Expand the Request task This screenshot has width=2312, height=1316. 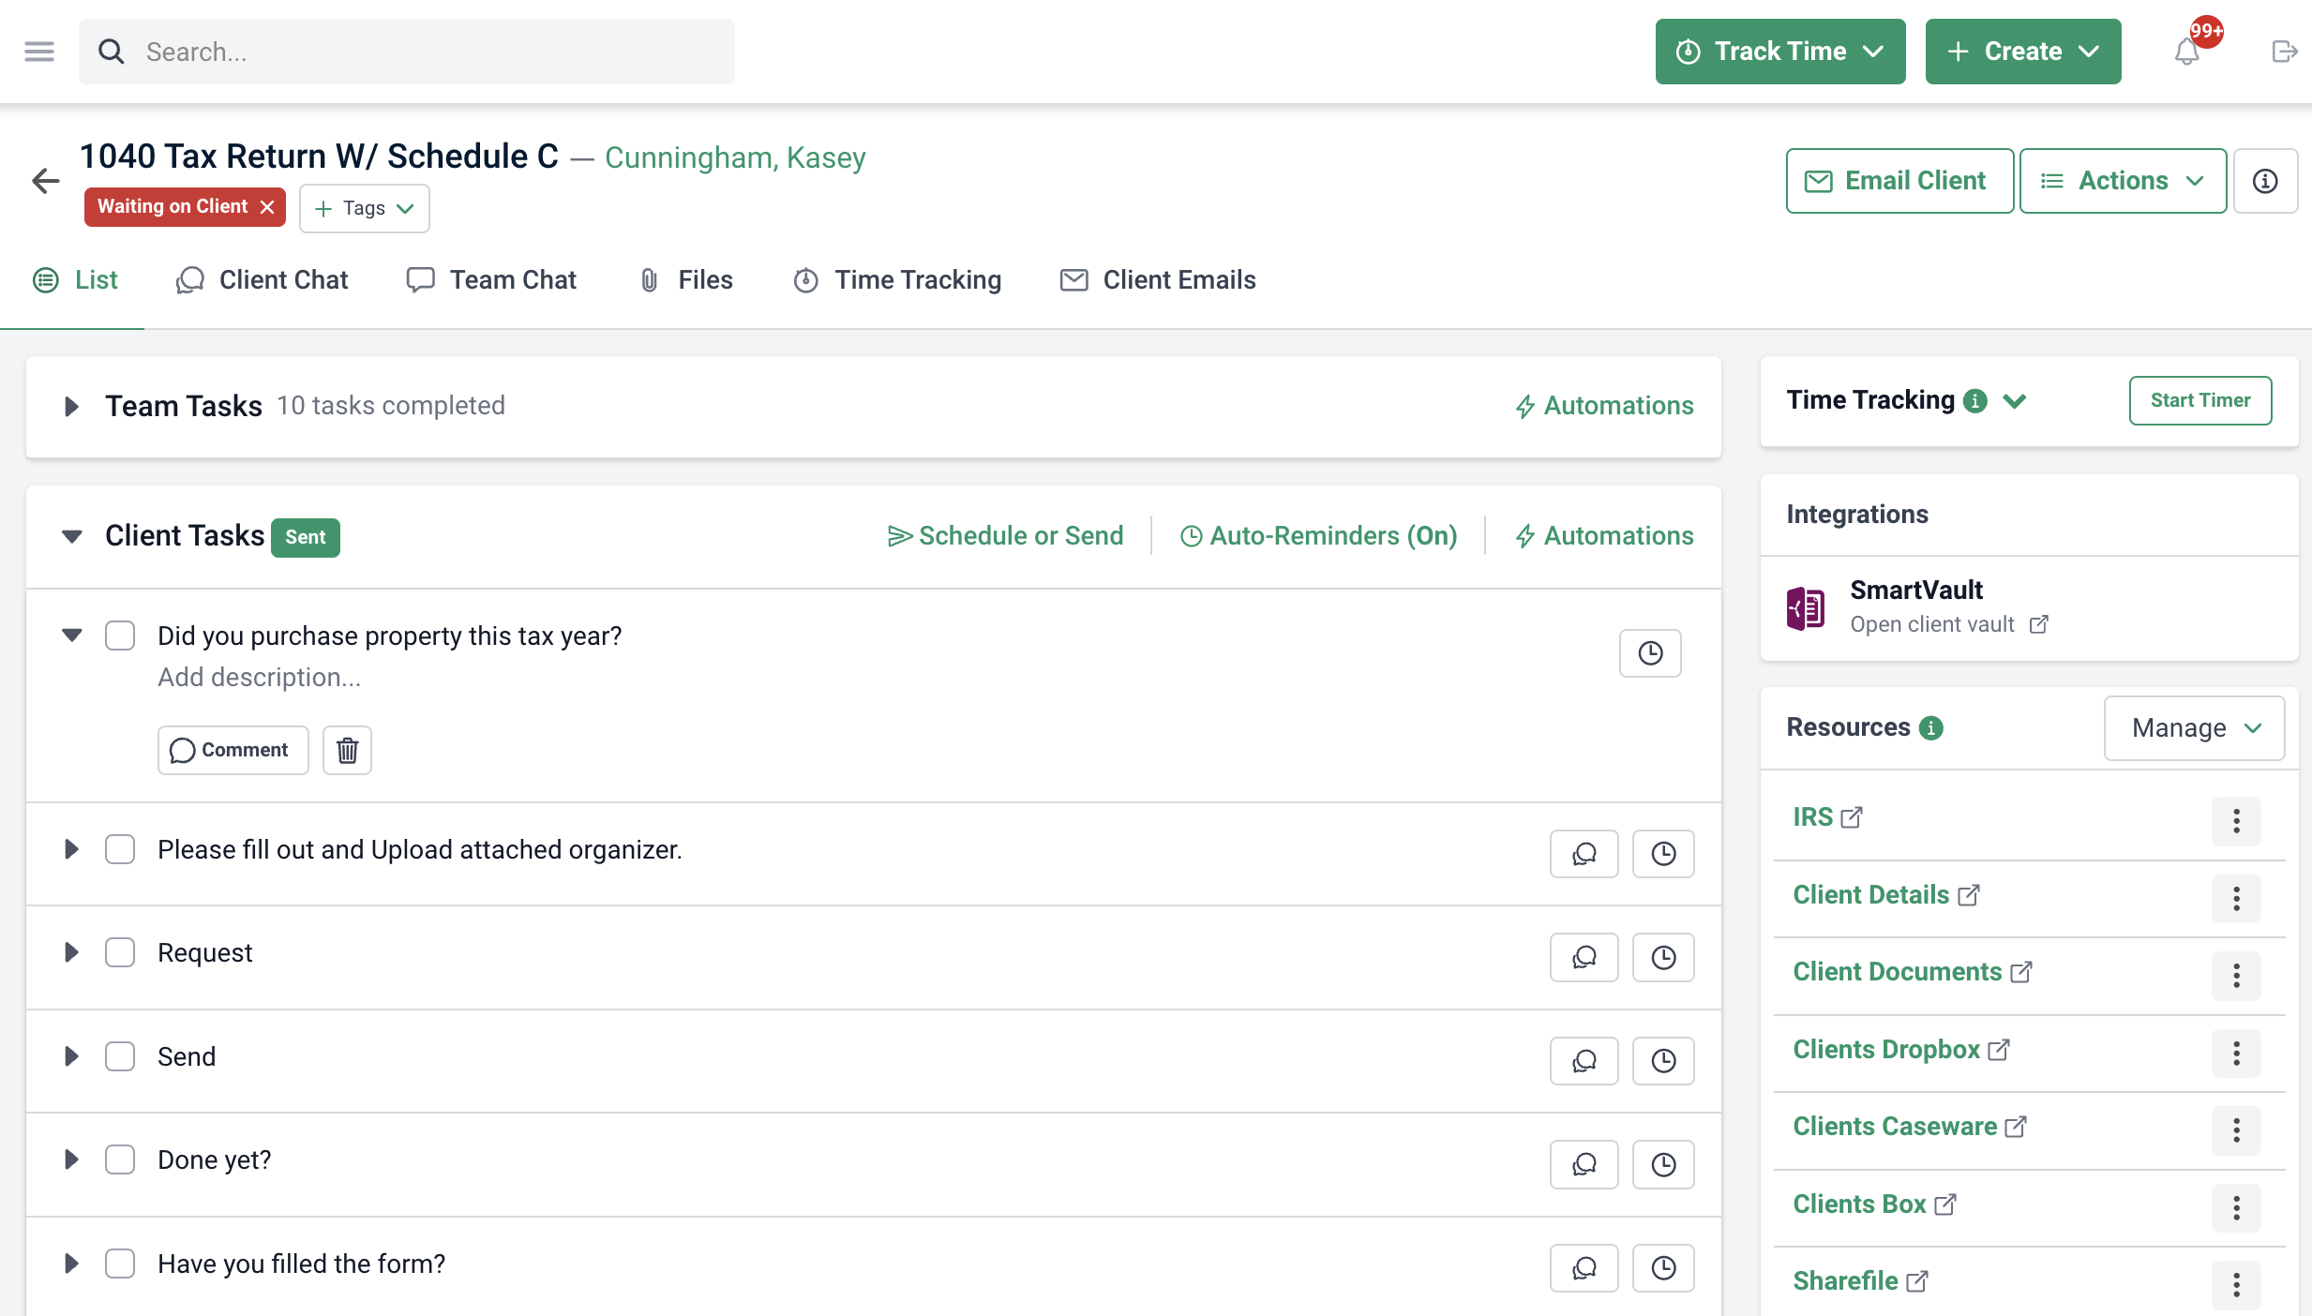click(71, 952)
